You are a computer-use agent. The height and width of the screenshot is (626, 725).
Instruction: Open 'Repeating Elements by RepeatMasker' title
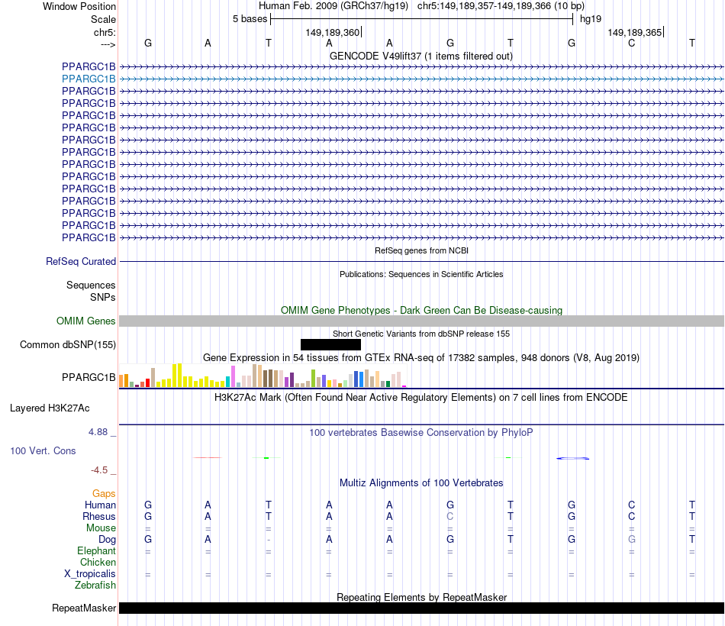point(421,597)
